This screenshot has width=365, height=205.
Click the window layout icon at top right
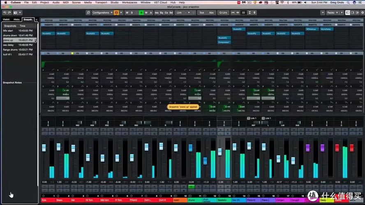348,13
